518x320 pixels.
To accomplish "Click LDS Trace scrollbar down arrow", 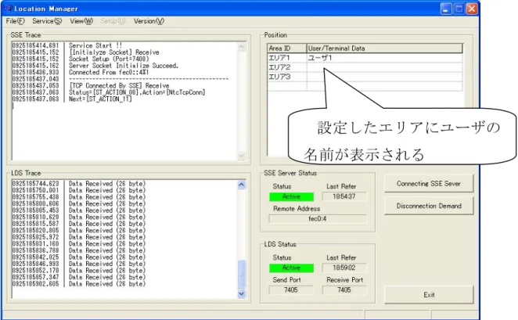I will (242, 293).
